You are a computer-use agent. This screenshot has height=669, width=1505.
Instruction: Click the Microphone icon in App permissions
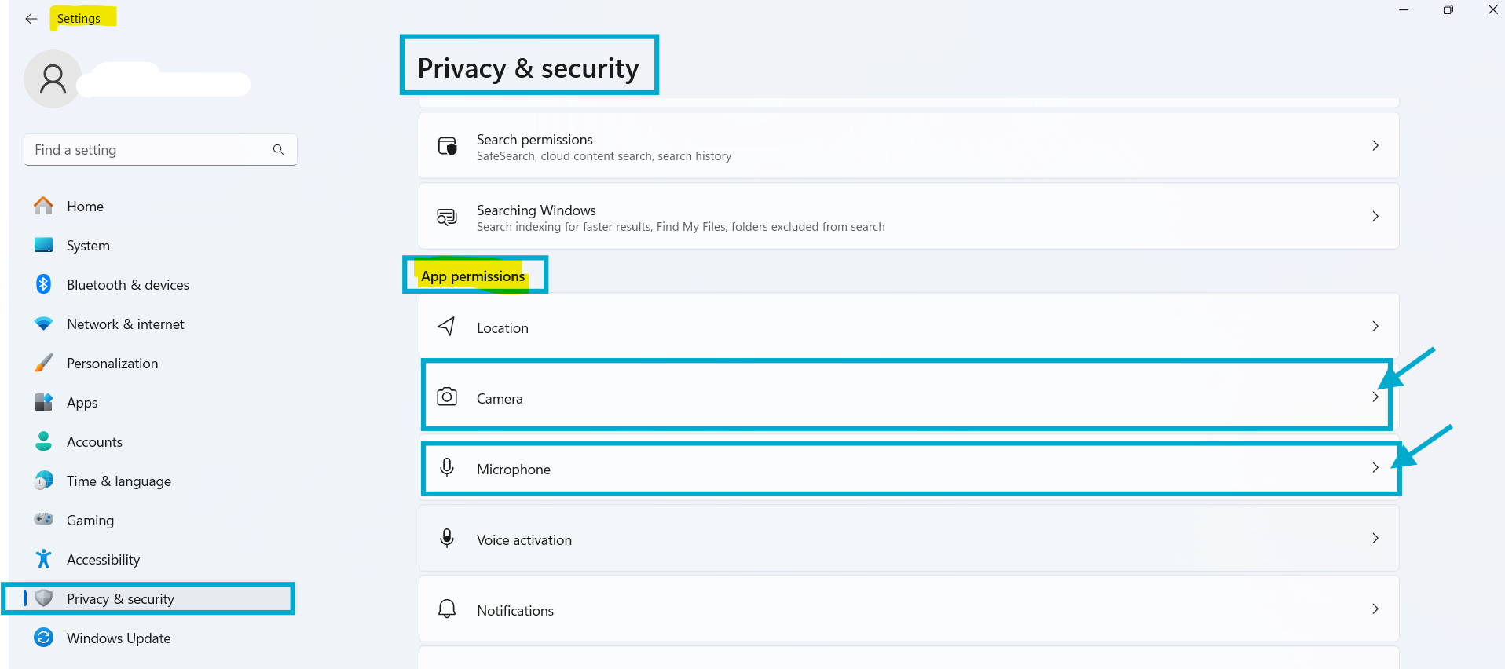point(447,467)
